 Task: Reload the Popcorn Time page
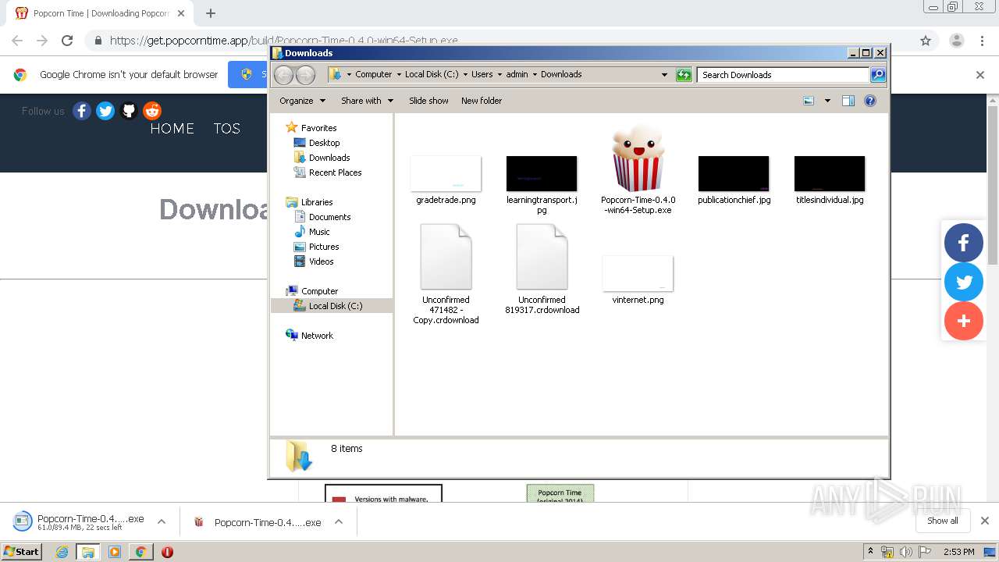[x=67, y=41]
